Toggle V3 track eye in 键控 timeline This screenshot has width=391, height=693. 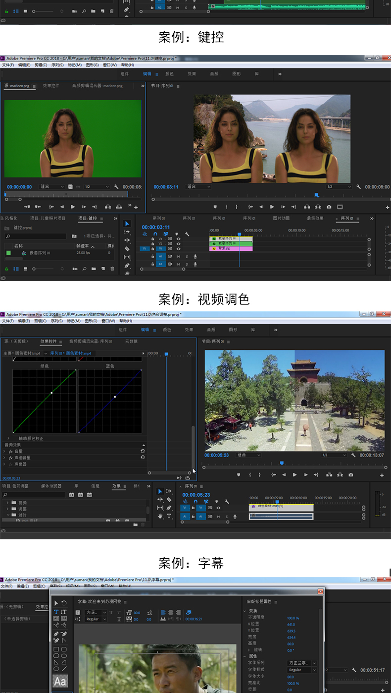click(x=179, y=238)
